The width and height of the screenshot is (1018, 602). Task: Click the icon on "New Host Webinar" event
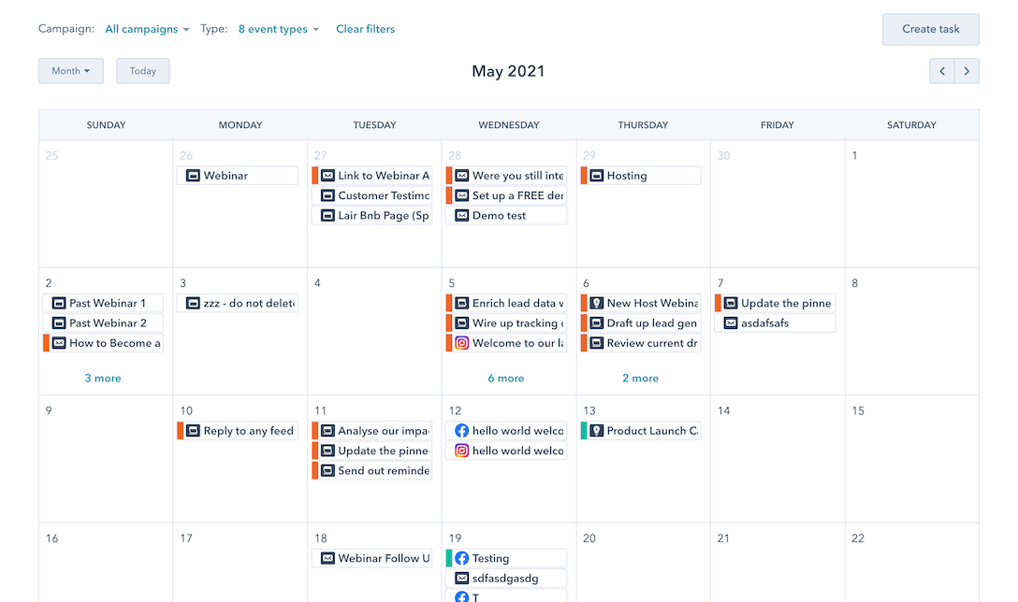click(x=598, y=303)
